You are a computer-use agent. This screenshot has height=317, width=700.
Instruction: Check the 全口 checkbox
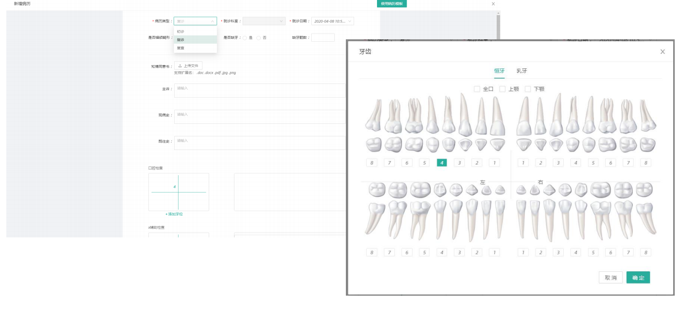[x=477, y=89]
